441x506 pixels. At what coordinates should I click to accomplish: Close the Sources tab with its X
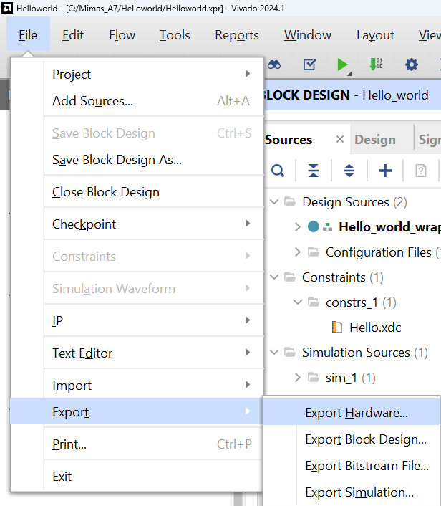point(340,140)
